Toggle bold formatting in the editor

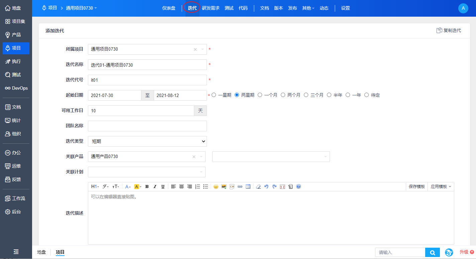147,187
